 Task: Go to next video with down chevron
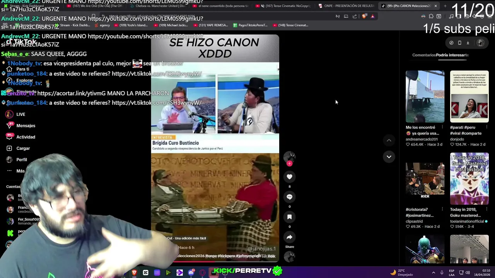(389, 157)
